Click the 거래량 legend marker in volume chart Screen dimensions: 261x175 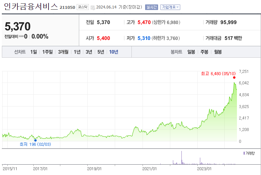pos(244,153)
